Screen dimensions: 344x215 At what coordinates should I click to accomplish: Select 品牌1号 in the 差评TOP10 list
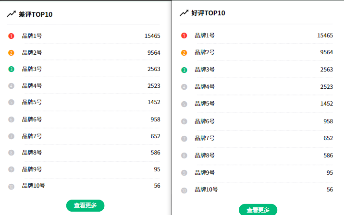point(32,36)
